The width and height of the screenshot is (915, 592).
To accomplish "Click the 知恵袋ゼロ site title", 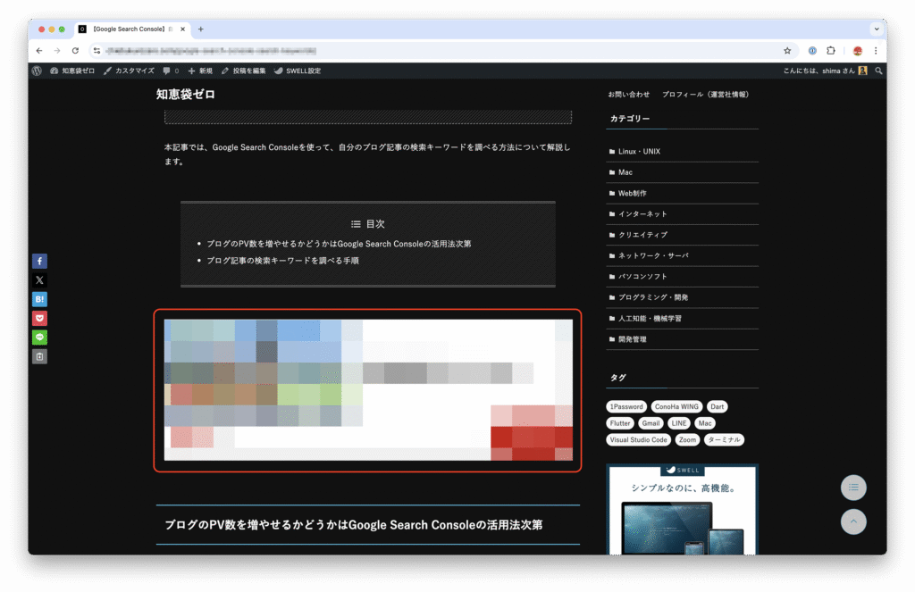I will pos(186,95).
